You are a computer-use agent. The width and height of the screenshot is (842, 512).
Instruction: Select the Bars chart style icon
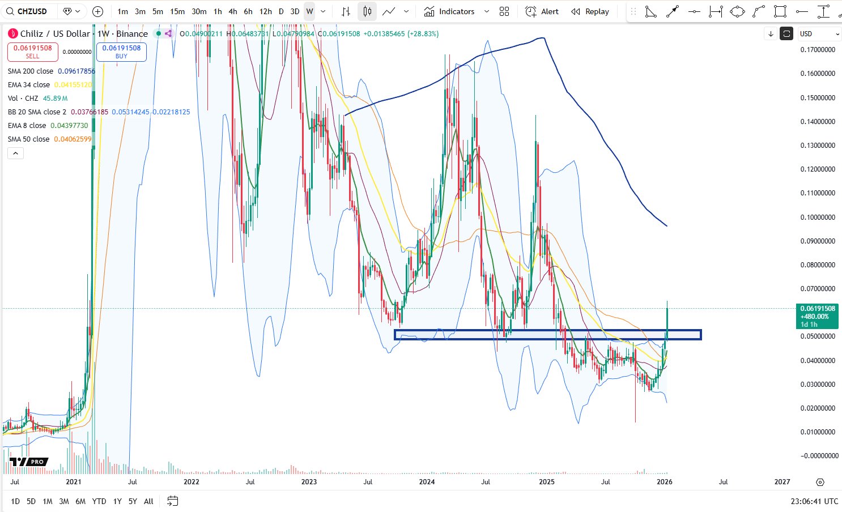coord(346,11)
